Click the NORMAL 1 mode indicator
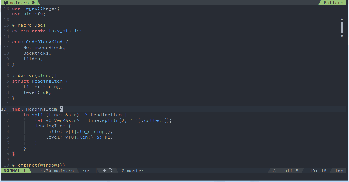The image size is (349, 182). pyautogui.click(x=15, y=171)
